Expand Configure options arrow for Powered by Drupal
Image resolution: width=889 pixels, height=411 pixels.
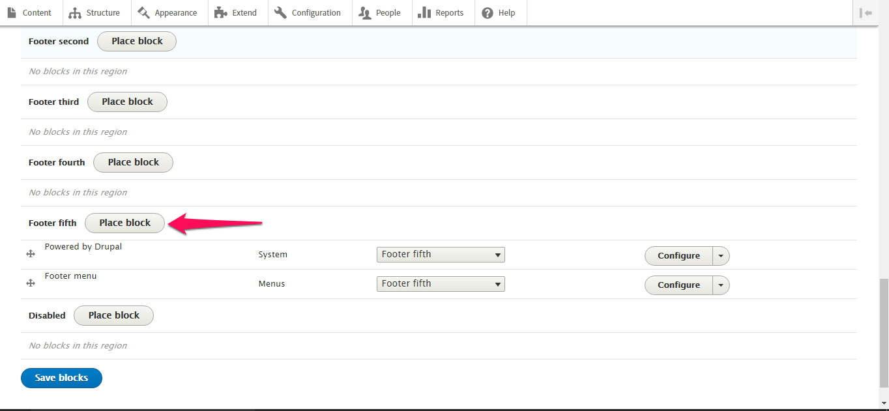[x=721, y=256]
